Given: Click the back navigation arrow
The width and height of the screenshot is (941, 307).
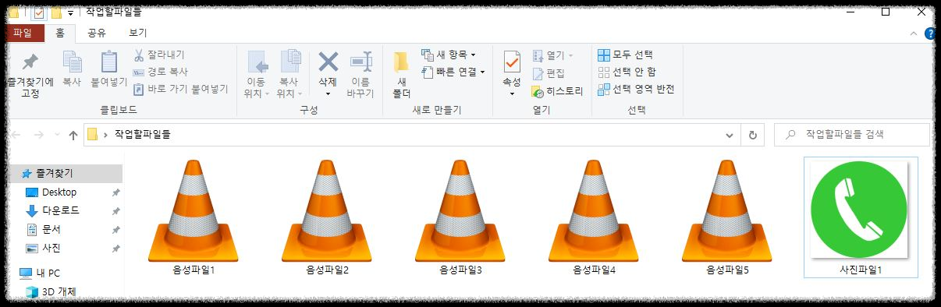Looking at the screenshot, I should tap(16, 135).
